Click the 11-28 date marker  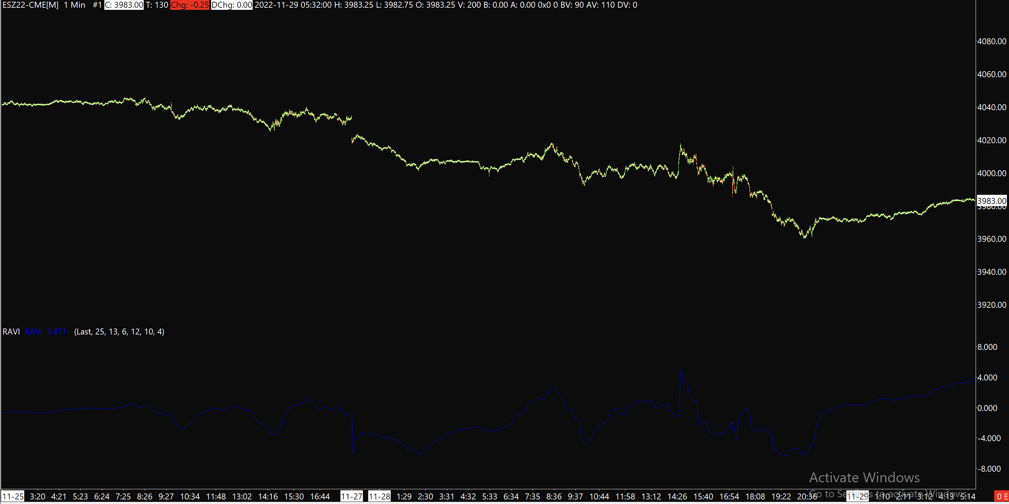[379, 496]
